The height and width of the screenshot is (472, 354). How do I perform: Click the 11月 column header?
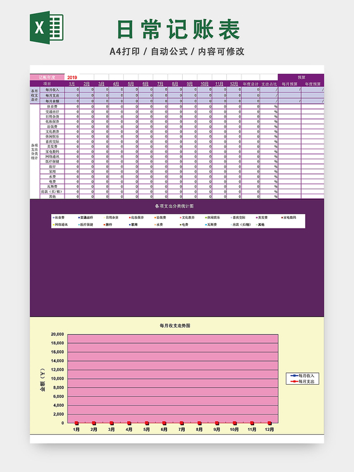coord(219,84)
